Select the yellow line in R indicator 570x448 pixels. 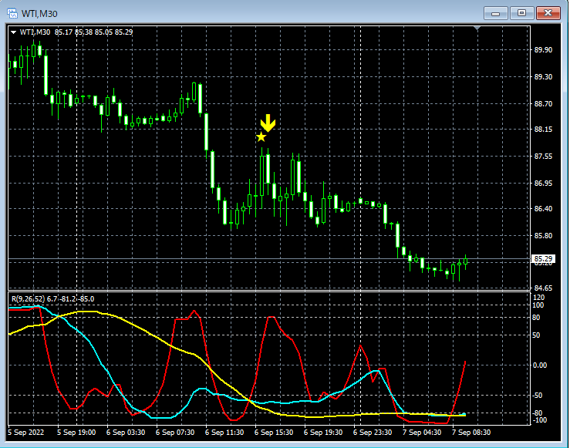131,325
